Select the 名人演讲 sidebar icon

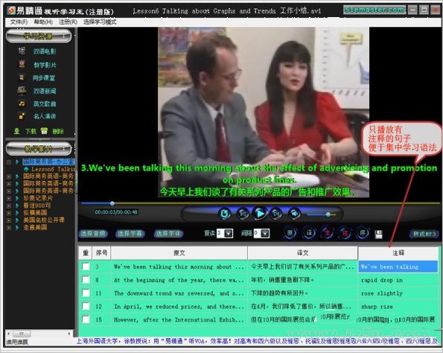[22, 116]
